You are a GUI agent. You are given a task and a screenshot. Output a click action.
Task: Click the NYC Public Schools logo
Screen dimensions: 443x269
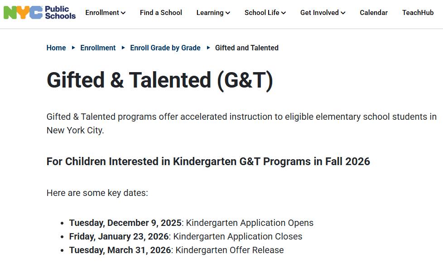[x=39, y=12]
